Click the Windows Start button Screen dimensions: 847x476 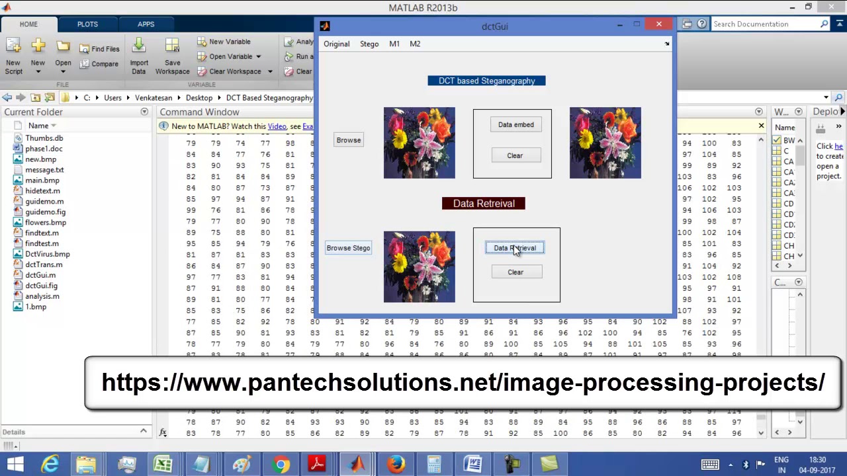(16, 464)
